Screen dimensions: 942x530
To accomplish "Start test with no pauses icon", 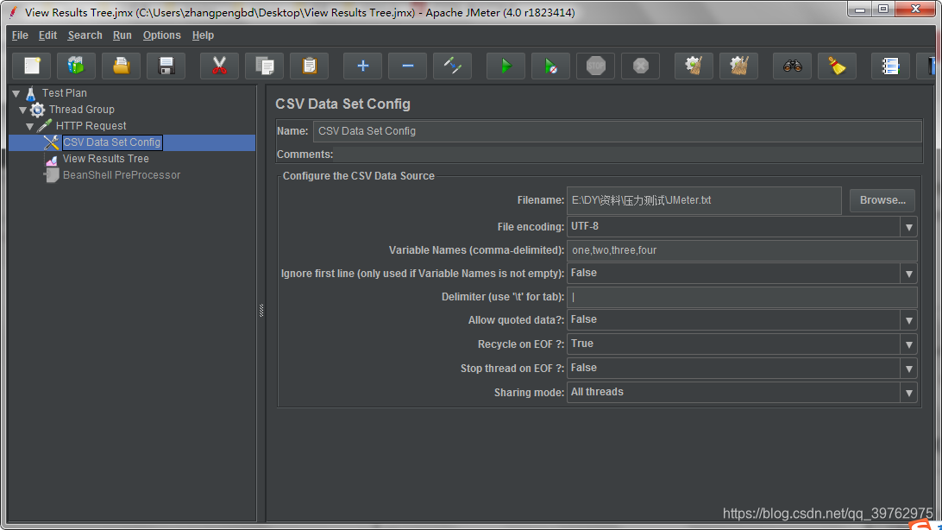I will point(550,66).
